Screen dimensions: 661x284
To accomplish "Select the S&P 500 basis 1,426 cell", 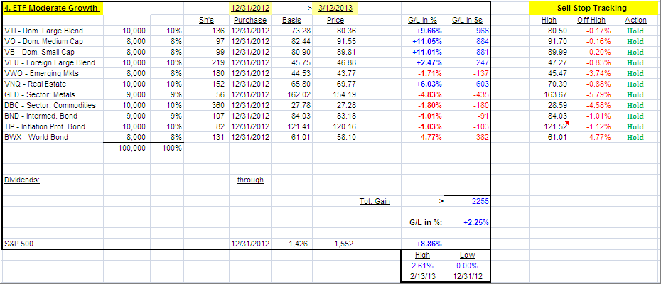I will click(291, 244).
